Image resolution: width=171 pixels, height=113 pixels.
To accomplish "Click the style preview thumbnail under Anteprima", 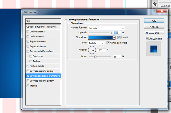I will click(154, 49).
